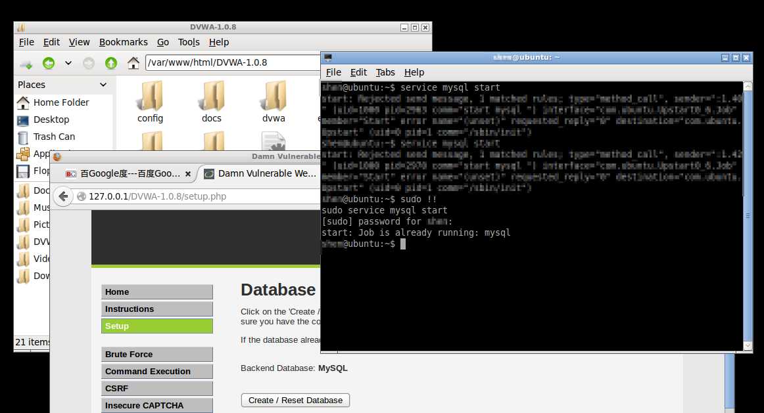
Task: Open Instructions in DVWA sidebar
Action: pyautogui.click(x=157, y=309)
